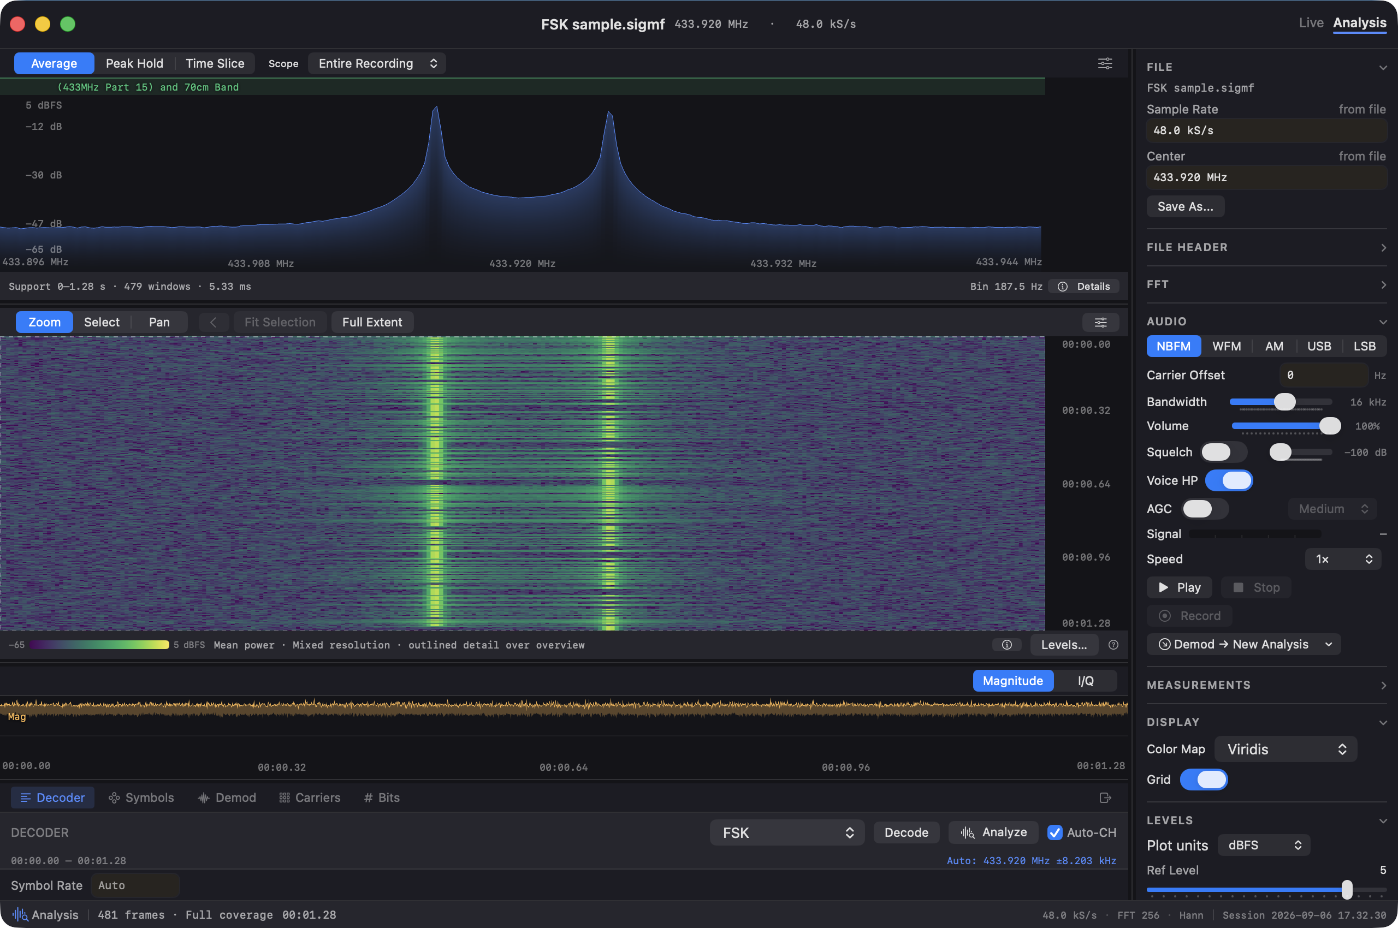This screenshot has height=928, width=1398.
Task: Uncheck the Auto-CH checkbox
Action: point(1055,832)
